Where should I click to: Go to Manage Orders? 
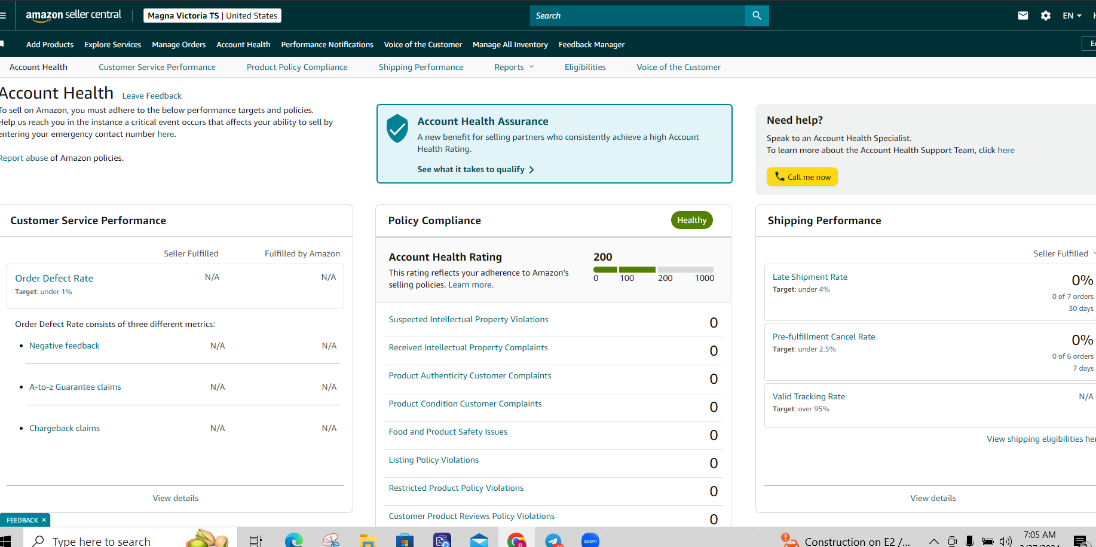click(x=179, y=44)
